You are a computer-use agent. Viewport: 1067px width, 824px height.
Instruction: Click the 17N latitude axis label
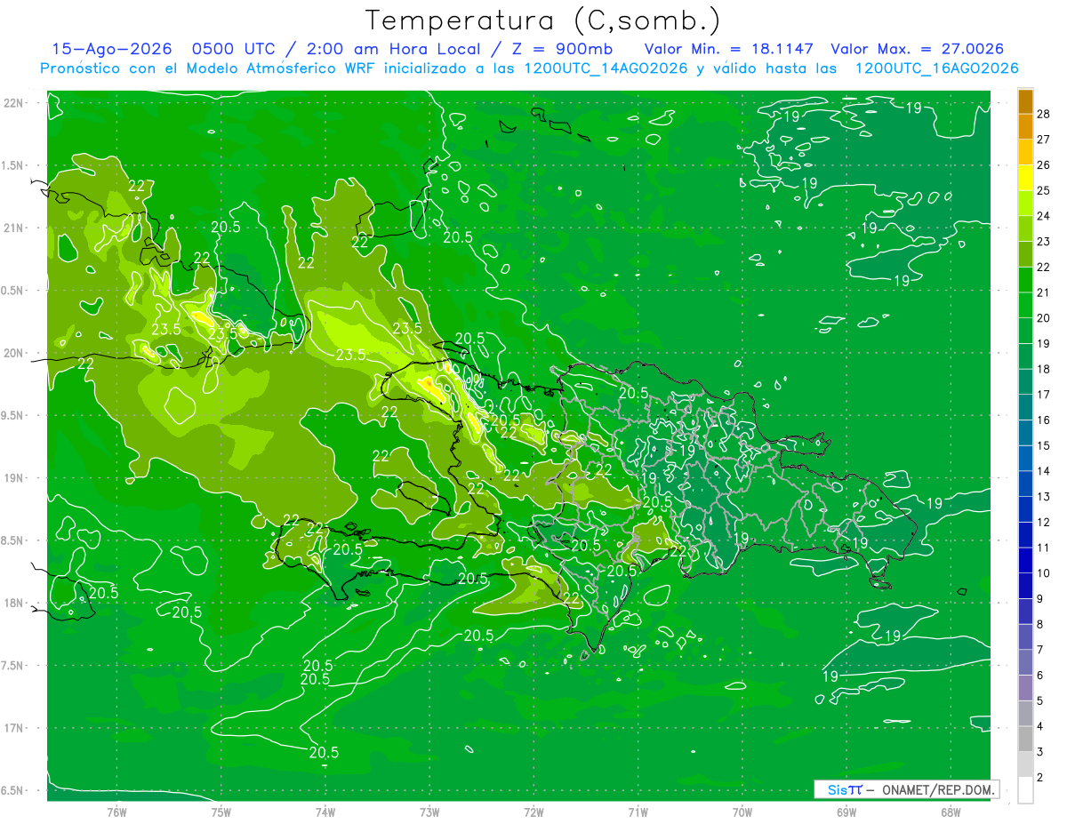point(13,728)
